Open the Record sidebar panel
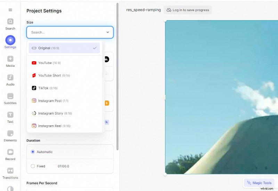 pyautogui.click(x=10, y=154)
